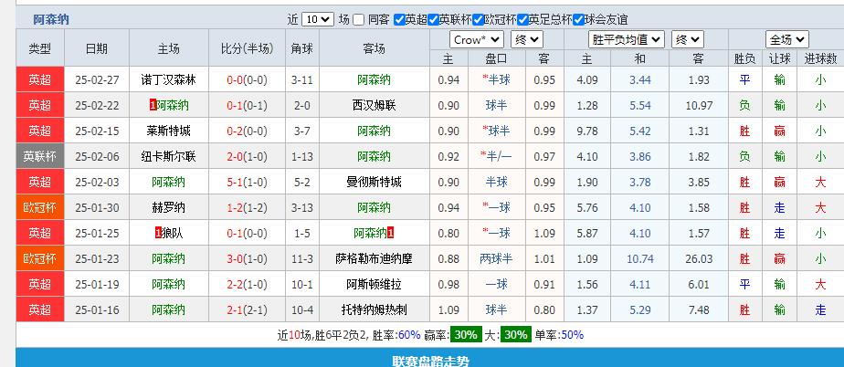Open the 诺丁汉森林 home team link
The width and height of the screenshot is (844, 367).
[x=168, y=80]
